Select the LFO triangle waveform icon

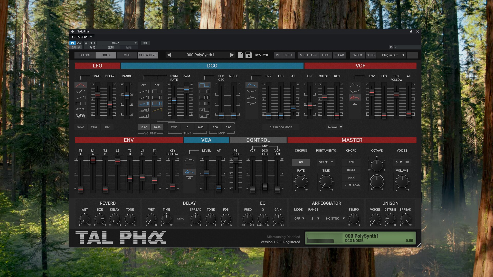(80, 85)
